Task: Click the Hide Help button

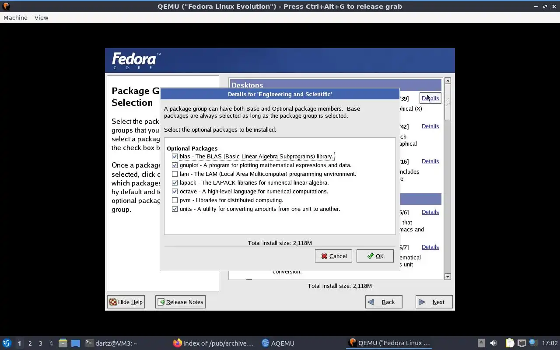Action: click(x=126, y=302)
